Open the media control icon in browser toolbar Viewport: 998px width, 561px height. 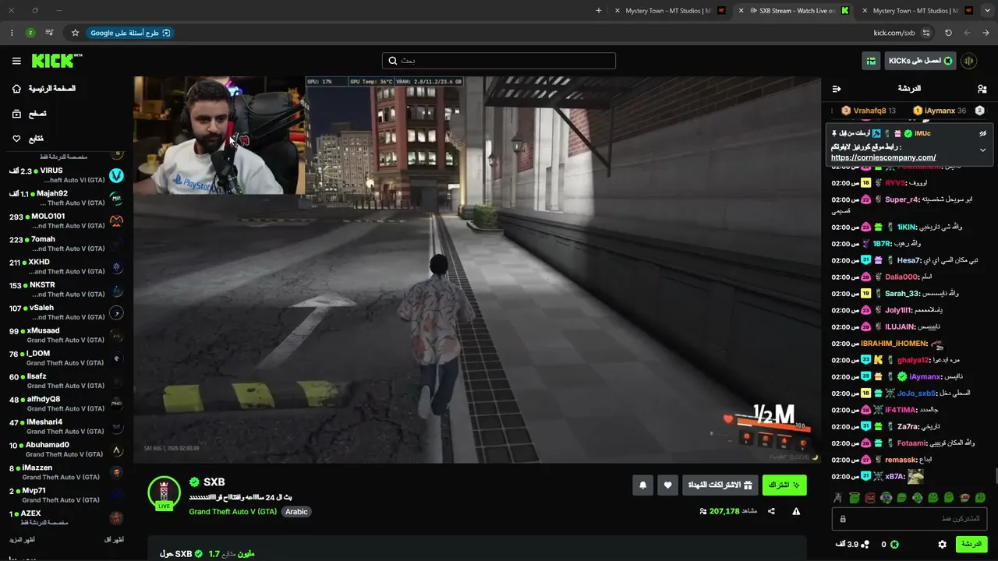pos(50,33)
